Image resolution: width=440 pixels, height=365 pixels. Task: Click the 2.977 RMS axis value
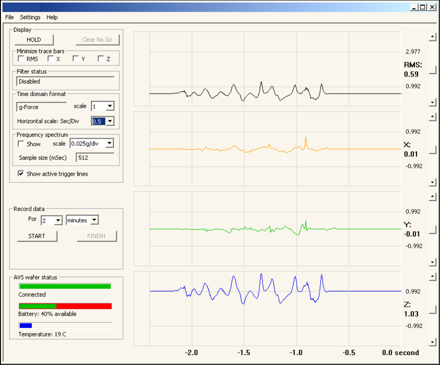pyautogui.click(x=413, y=52)
